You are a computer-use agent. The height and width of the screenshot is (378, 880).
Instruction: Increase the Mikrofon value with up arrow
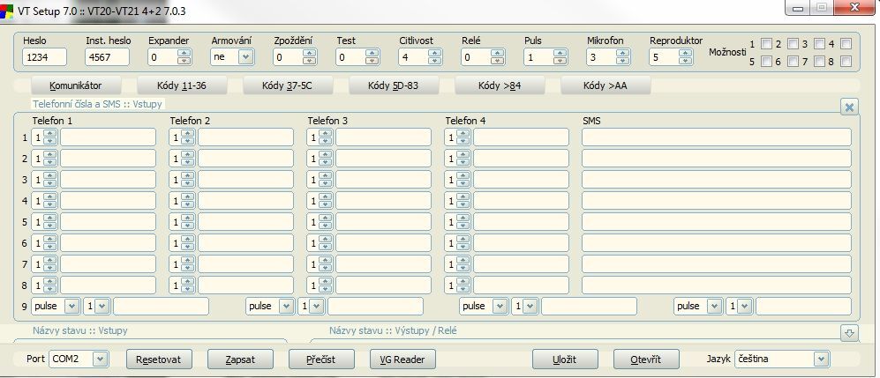coord(623,53)
